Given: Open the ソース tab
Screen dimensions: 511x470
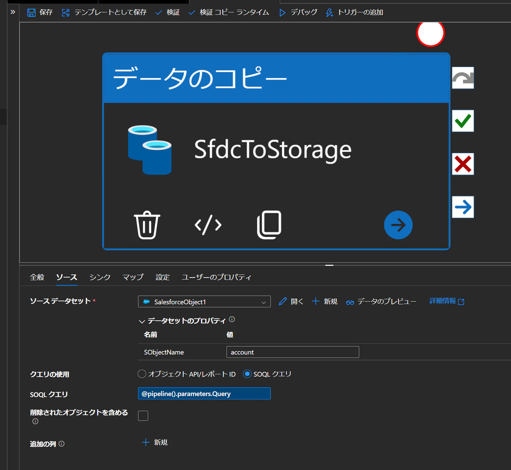Looking at the screenshot, I should pos(67,277).
